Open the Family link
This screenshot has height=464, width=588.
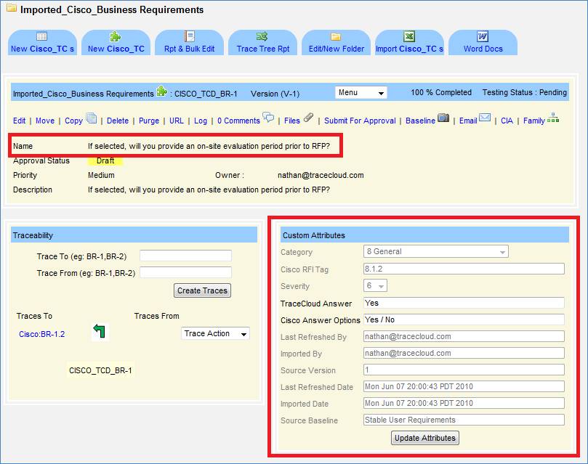(534, 121)
